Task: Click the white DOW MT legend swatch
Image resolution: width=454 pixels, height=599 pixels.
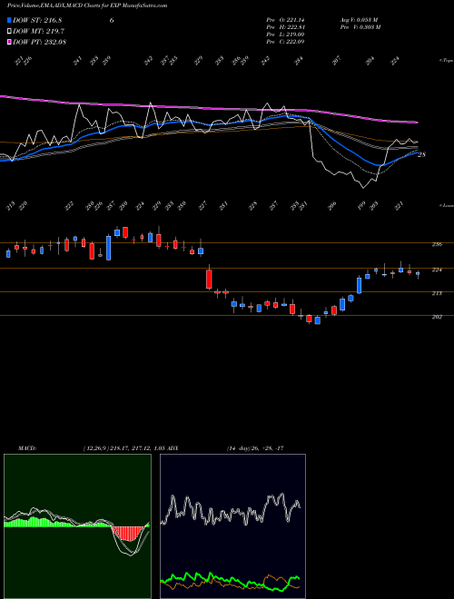Action: (9, 31)
